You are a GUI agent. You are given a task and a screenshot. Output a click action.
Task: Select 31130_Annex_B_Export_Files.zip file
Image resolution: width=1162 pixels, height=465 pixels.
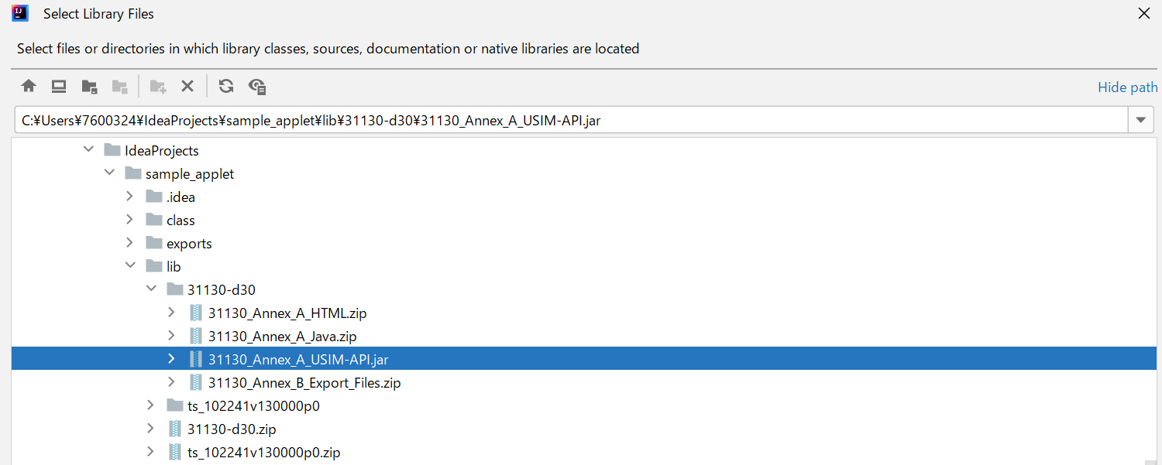click(x=304, y=383)
